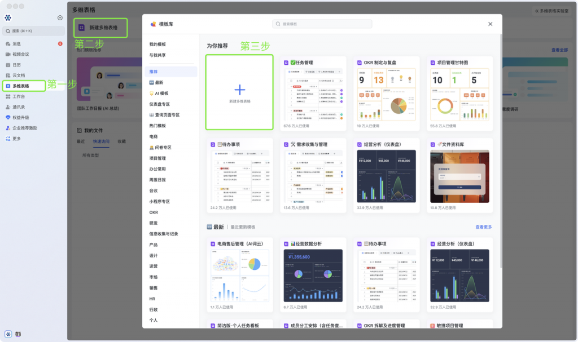Choose 项目管理 in the category list
The image size is (578, 342).
[x=157, y=158]
